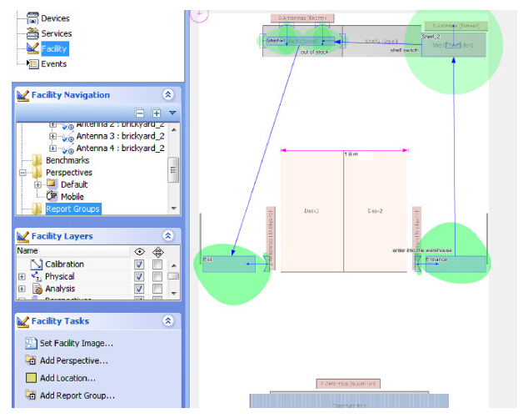Enable the move checkbox for Analysis layer
This screenshot has width=528, height=418.
(x=157, y=289)
